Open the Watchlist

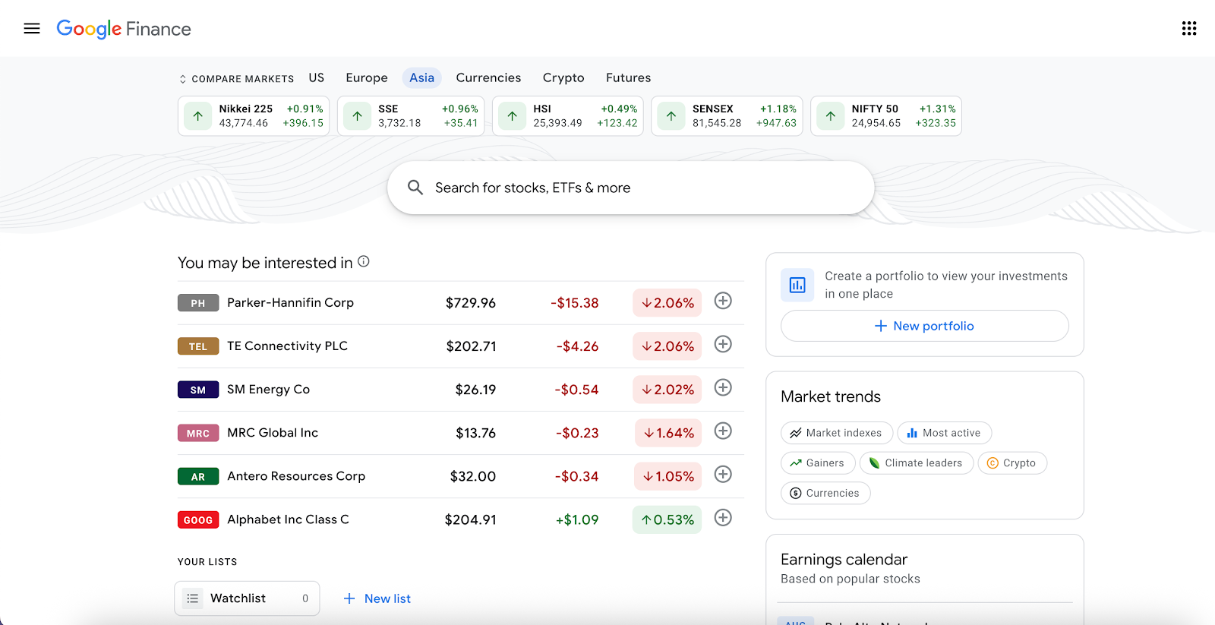(x=247, y=598)
